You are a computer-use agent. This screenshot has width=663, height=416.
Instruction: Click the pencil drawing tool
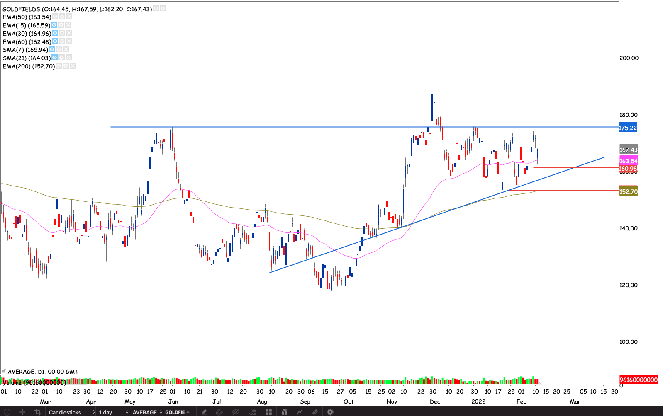click(x=204, y=412)
